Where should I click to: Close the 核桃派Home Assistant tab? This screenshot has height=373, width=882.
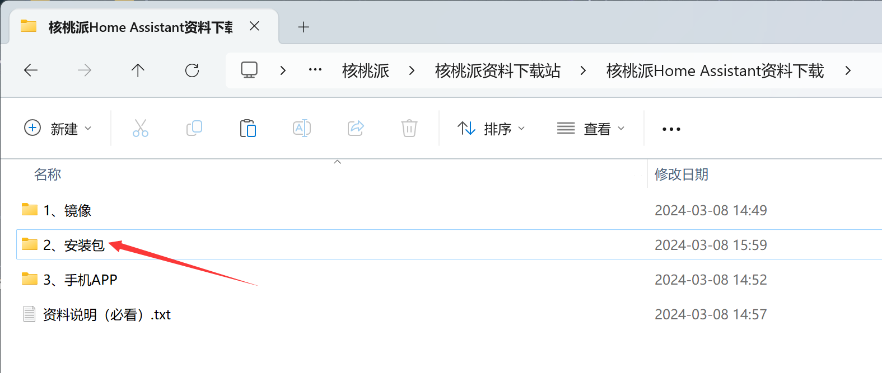[254, 26]
